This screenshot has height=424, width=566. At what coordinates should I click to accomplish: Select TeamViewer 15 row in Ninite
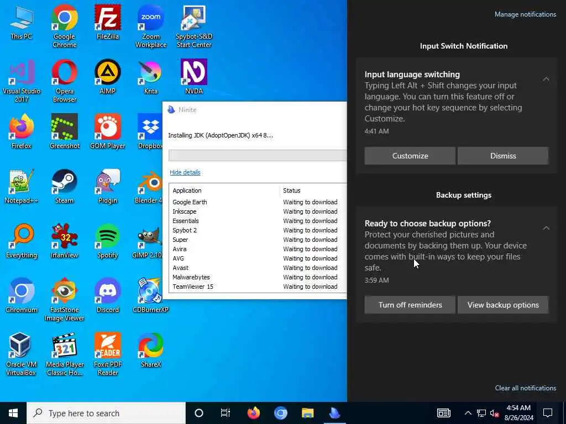pos(258,287)
